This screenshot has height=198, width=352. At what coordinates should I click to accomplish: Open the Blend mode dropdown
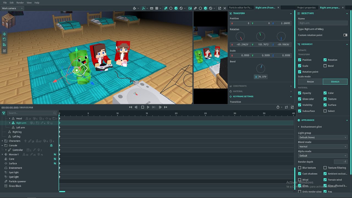click(x=323, y=147)
